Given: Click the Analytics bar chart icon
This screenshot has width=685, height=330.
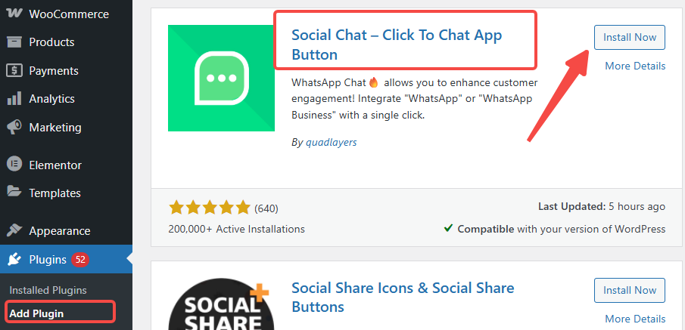Looking at the screenshot, I should pos(14,99).
